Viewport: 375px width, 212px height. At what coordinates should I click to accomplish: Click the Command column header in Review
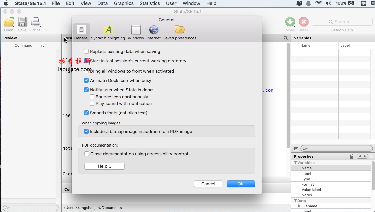[25, 45]
